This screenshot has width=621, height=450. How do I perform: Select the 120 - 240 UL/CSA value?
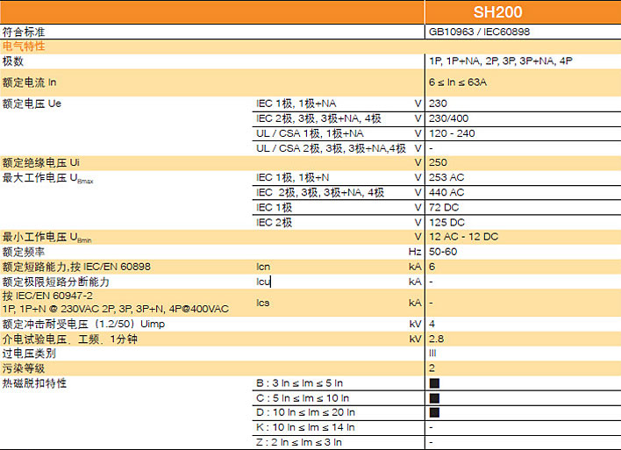click(452, 133)
